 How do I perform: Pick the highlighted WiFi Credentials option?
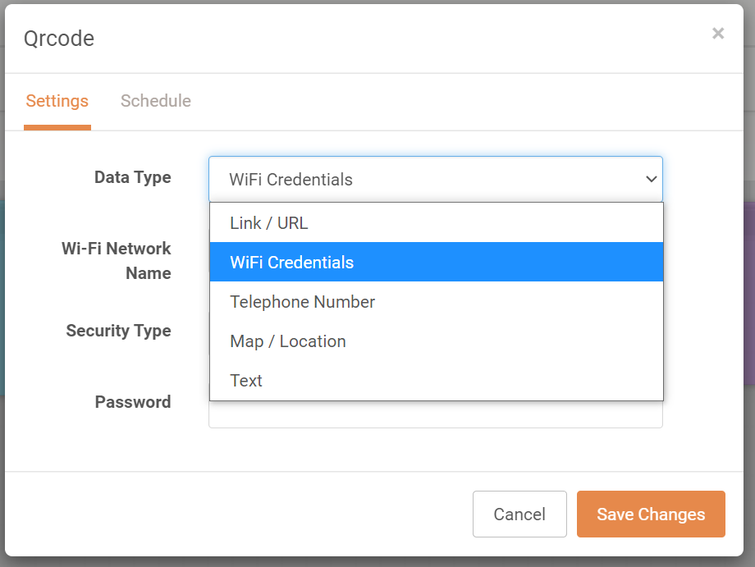coord(437,262)
